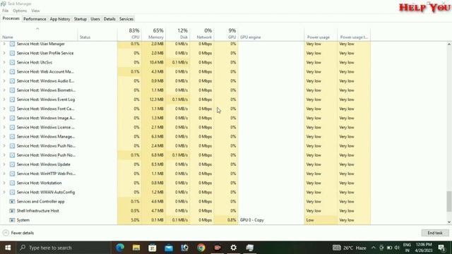The width and height of the screenshot is (452, 254).
Task: Click gear icon of Windows License service
Action: point(12,127)
